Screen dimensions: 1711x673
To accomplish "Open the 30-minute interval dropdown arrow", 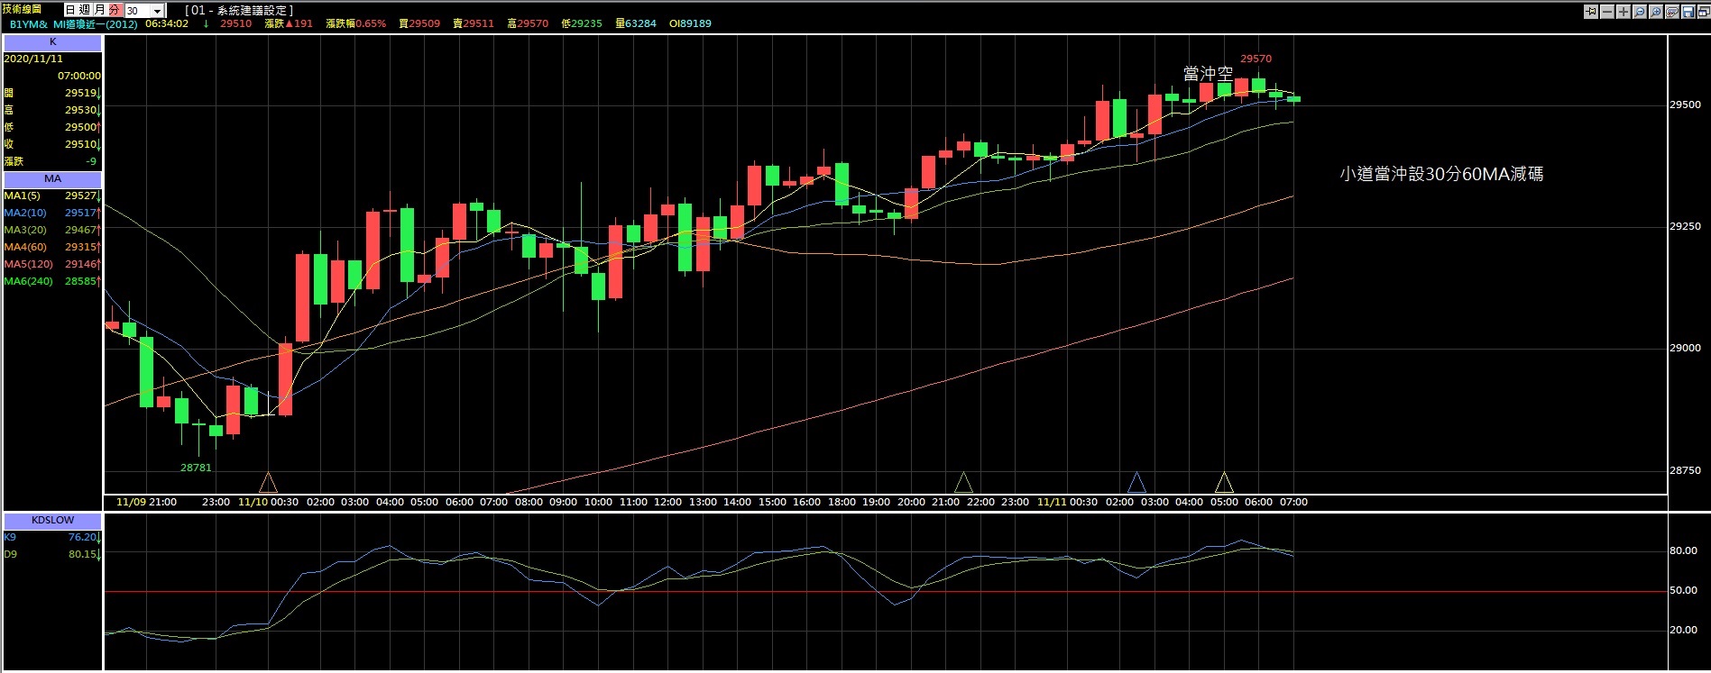I will coord(157,11).
